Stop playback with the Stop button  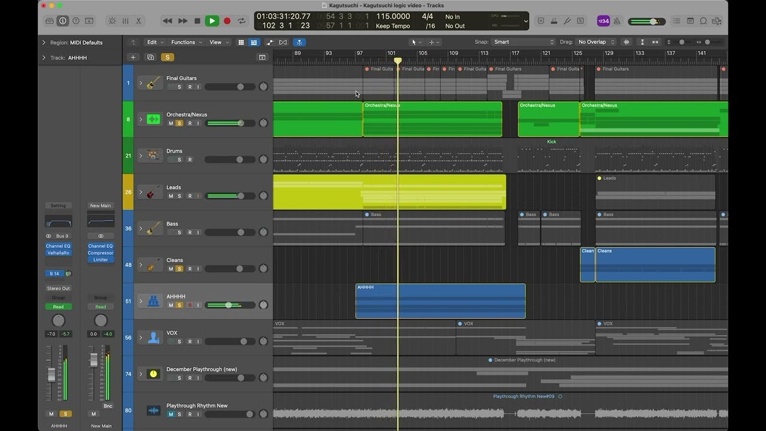click(197, 21)
